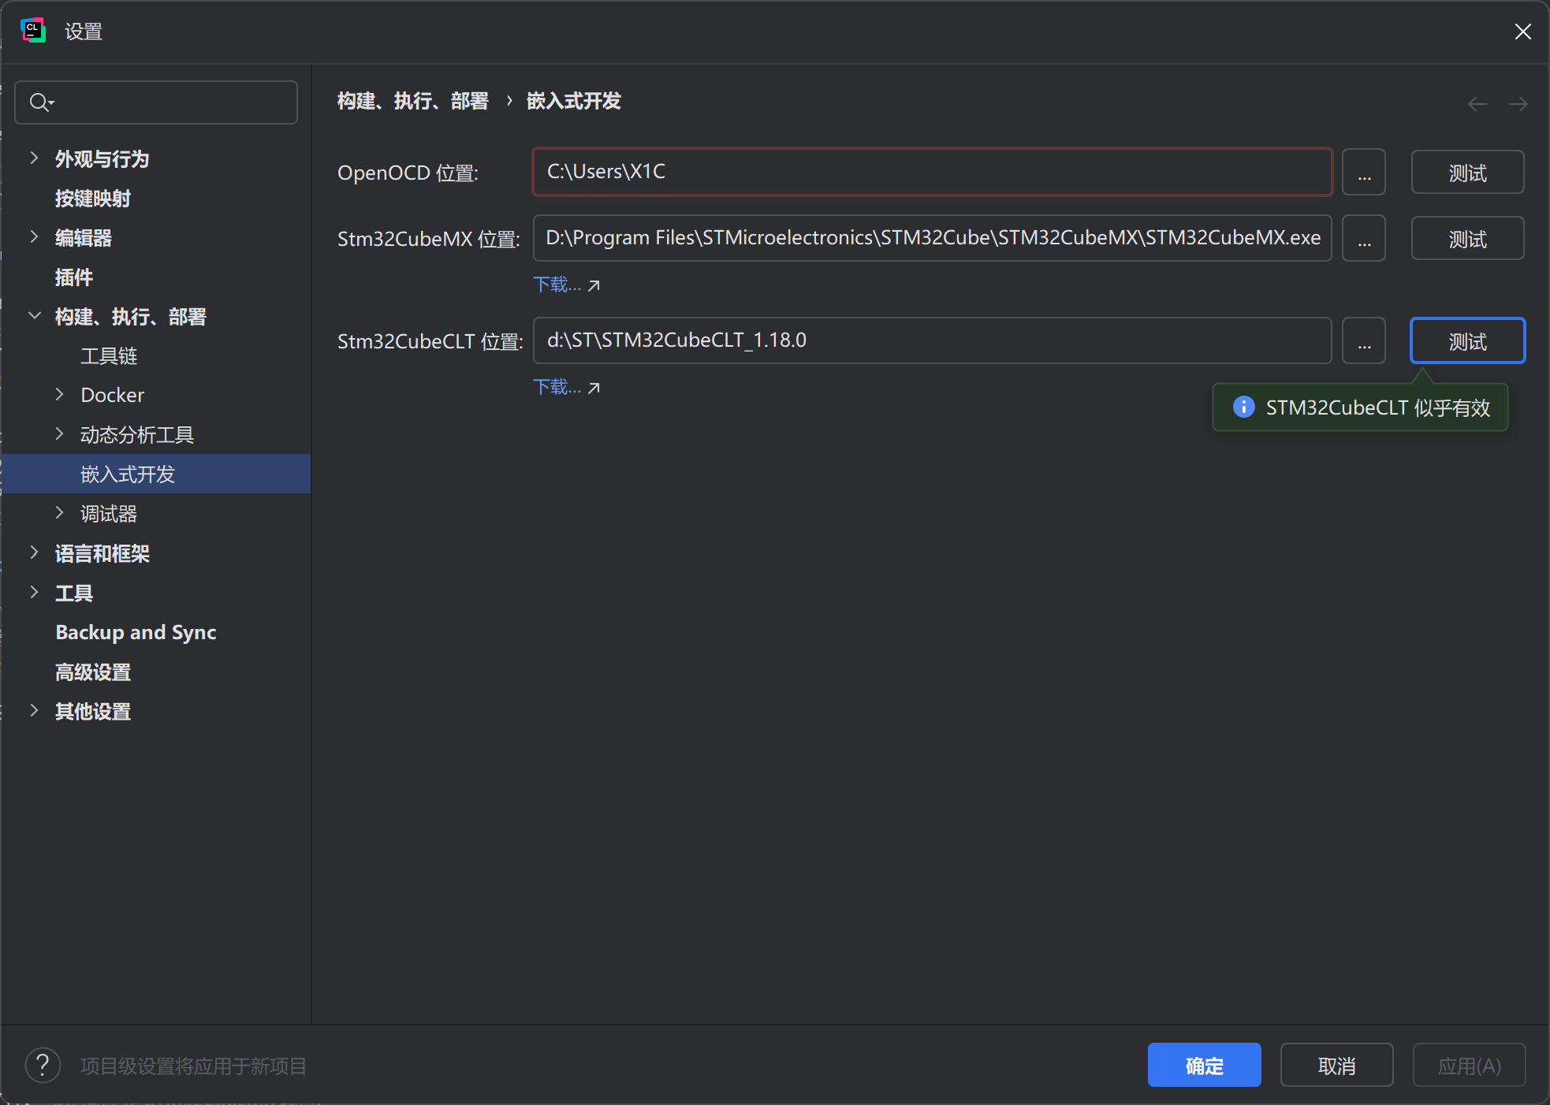Click into the Stm32CubeCLT path field
The width and height of the screenshot is (1550, 1105).
click(933, 340)
